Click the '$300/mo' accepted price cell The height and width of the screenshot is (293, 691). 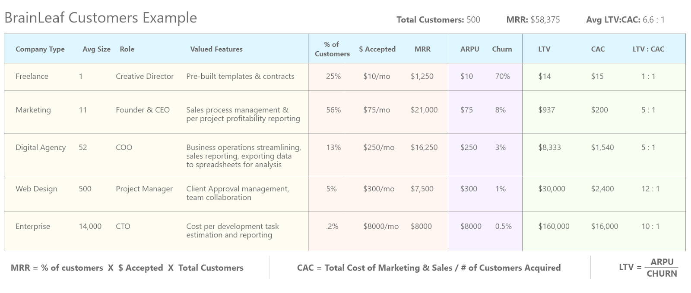[x=379, y=189]
